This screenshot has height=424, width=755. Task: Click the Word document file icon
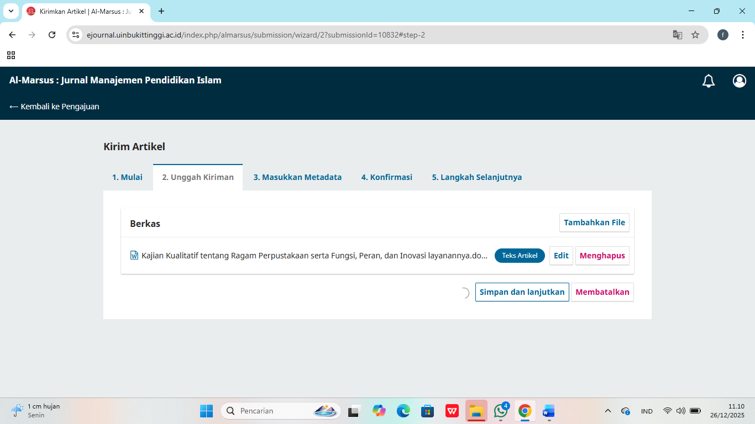click(134, 256)
